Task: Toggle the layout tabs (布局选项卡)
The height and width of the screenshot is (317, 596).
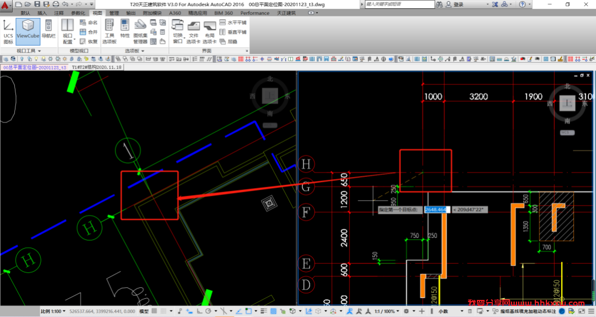Action: (210, 31)
